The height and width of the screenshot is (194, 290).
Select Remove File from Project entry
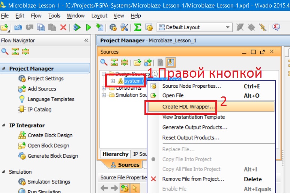(x=193, y=179)
